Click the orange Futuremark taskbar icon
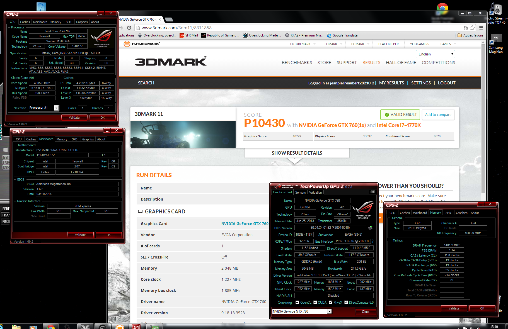508x329 pixels. [120, 327]
